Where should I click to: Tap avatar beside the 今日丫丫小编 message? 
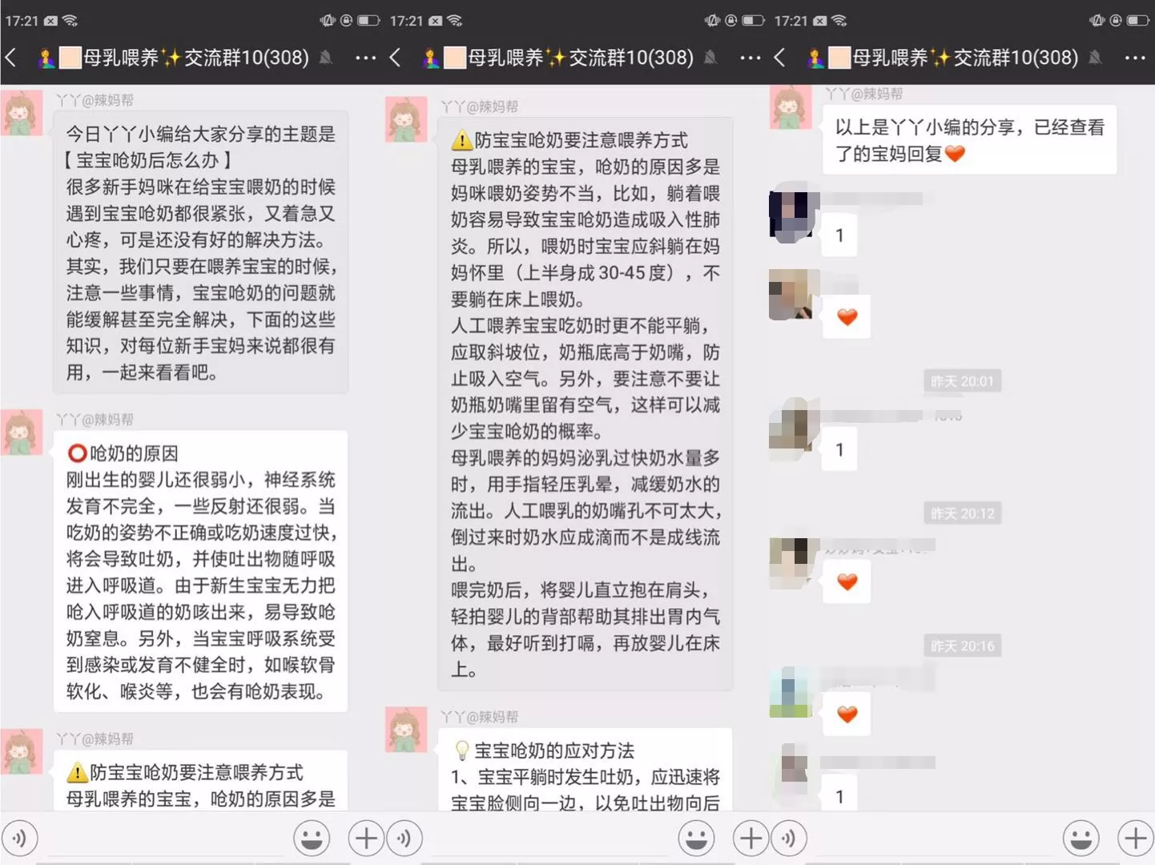click(x=22, y=113)
